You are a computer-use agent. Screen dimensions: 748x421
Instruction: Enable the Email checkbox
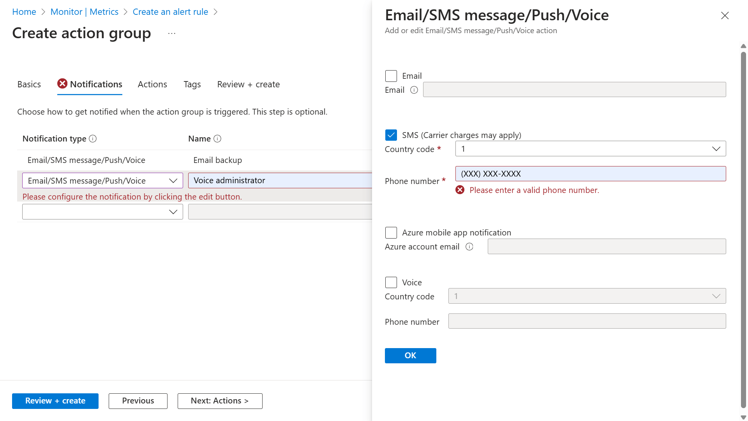[391, 76]
